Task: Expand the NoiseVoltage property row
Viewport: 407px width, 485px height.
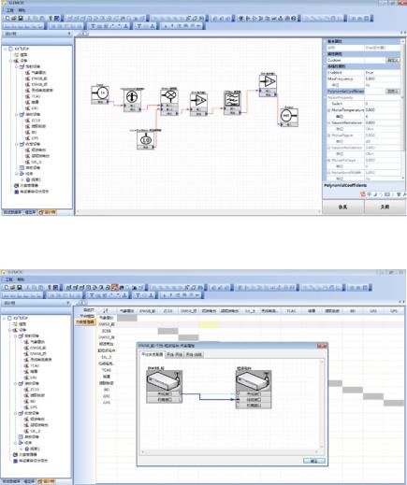Action: pos(328,161)
